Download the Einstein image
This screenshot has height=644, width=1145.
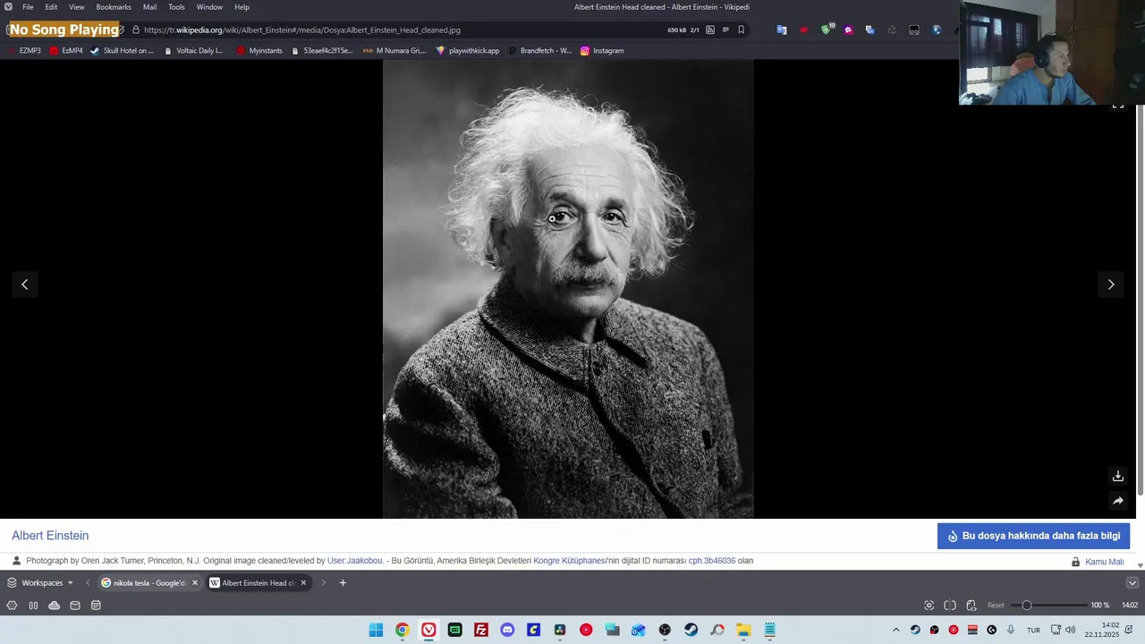[1117, 476]
